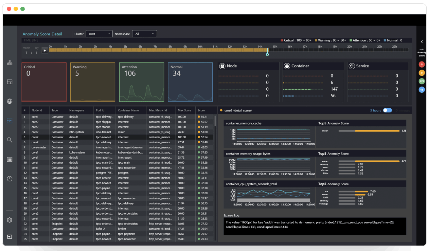The height and width of the screenshot is (251, 429).
Task: Click the table vertical scrollbar
Action: [215, 121]
